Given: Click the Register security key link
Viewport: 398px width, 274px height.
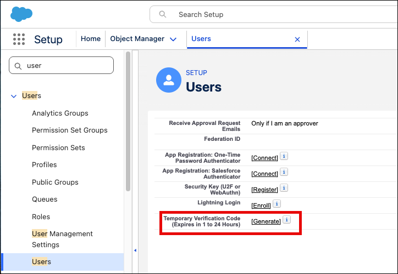Looking at the screenshot, I should (264, 190).
